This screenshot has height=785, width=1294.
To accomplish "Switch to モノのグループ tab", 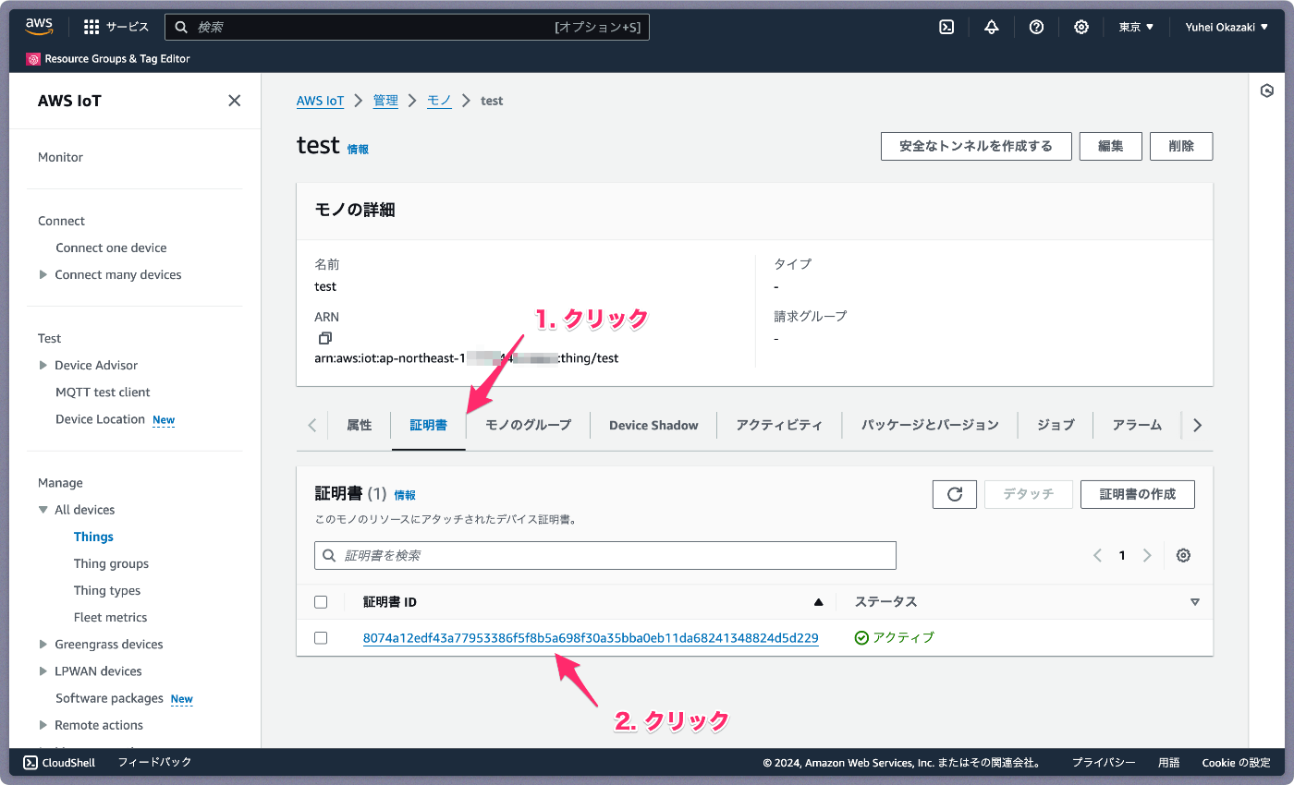I will tap(528, 425).
